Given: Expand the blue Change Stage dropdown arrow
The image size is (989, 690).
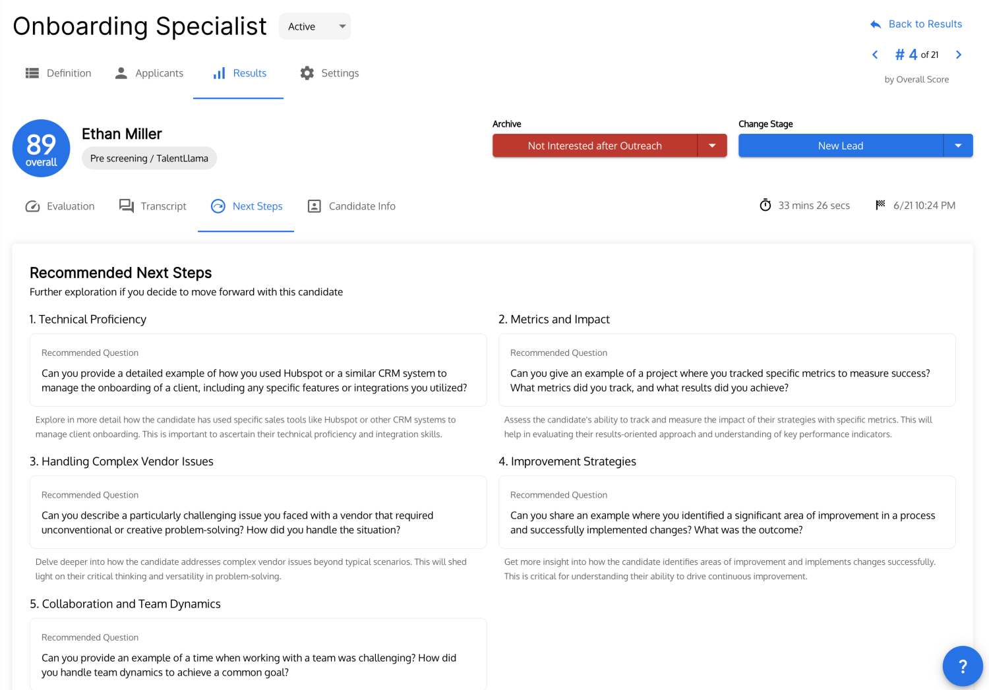Looking at the screenshot, I should [x=958, y=146].
